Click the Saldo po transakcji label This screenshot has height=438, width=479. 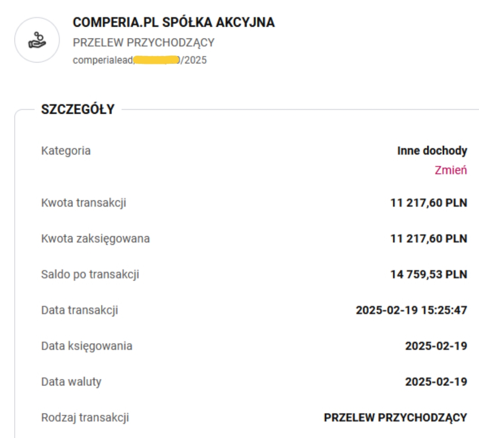click(90, 274)
